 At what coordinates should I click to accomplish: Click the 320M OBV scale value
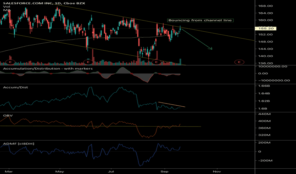(264, 135)
